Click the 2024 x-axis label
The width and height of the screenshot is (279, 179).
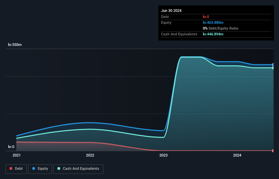(x=237, y=155)
